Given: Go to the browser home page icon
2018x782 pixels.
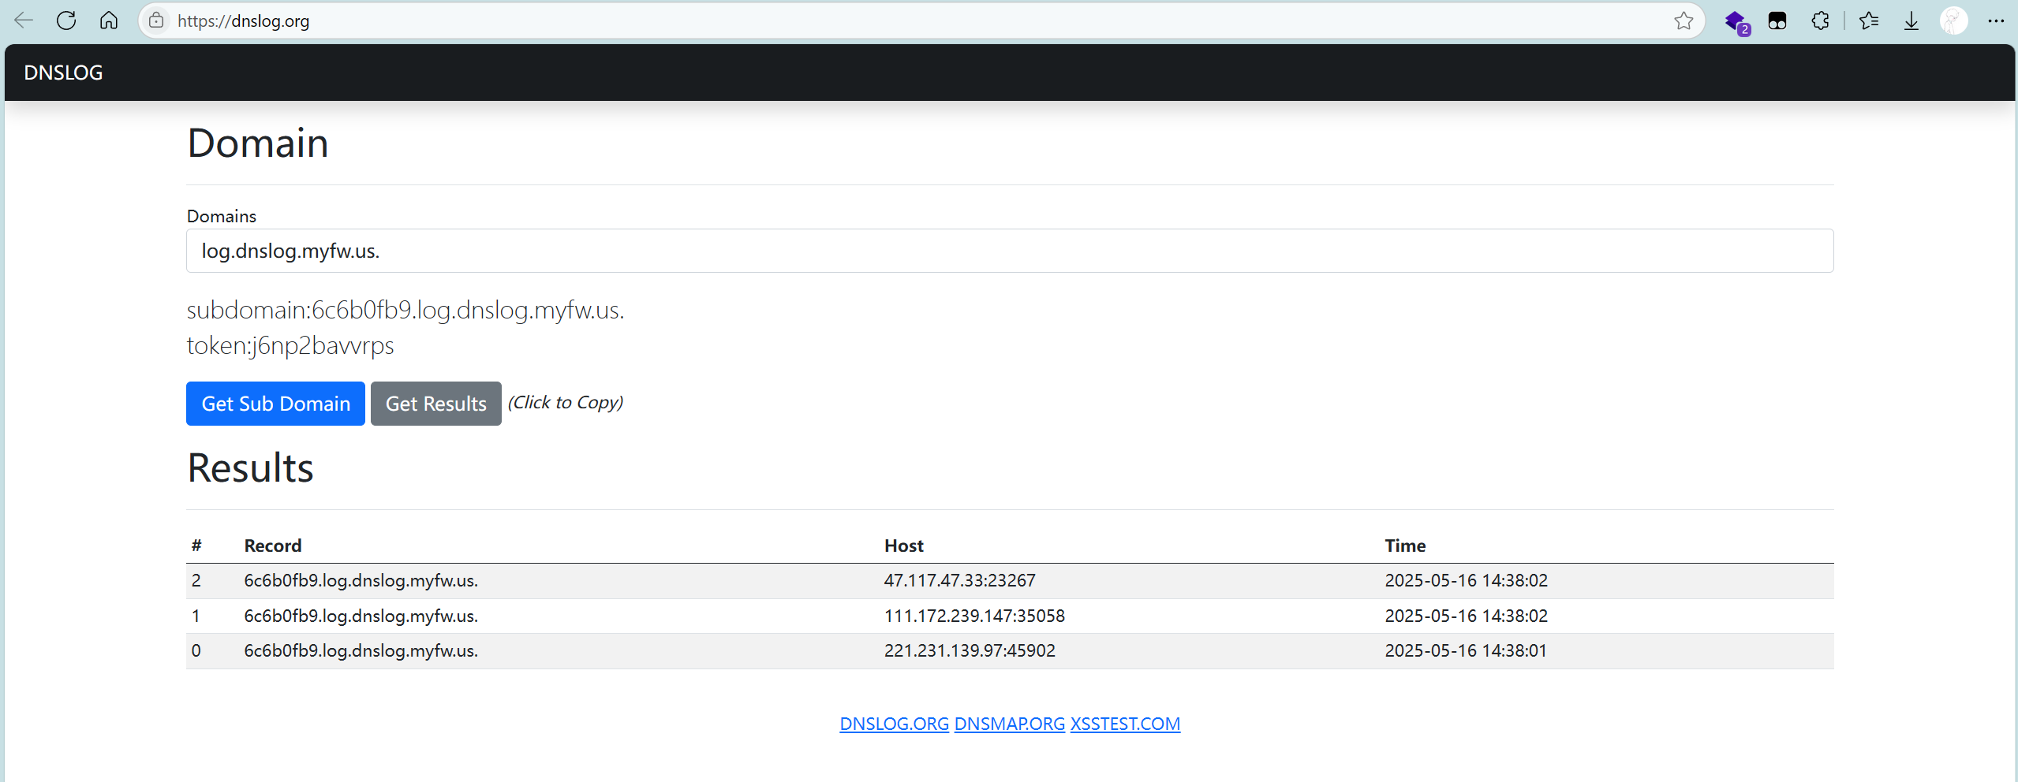Looking at the screenshot, I should [109, 20].
